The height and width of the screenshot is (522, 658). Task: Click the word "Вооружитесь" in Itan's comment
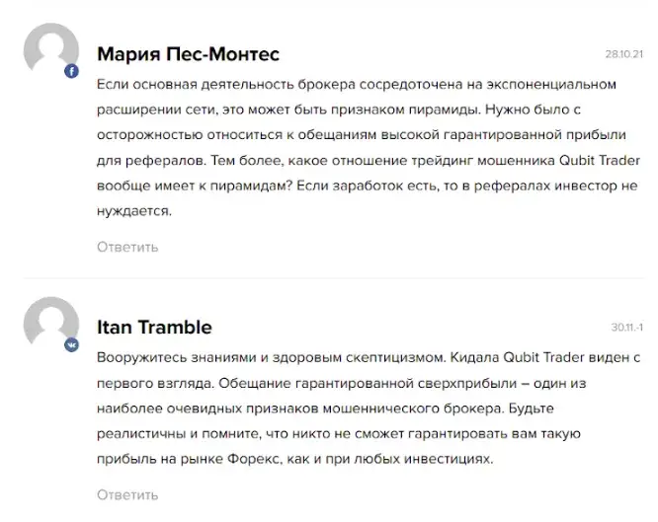pyautogui.click(x=141, y=357)
